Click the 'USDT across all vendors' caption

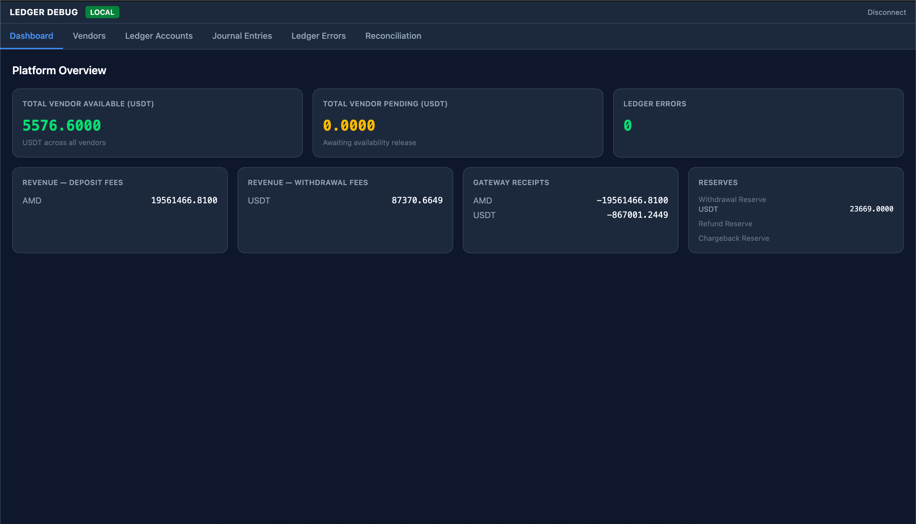[64, 143]
